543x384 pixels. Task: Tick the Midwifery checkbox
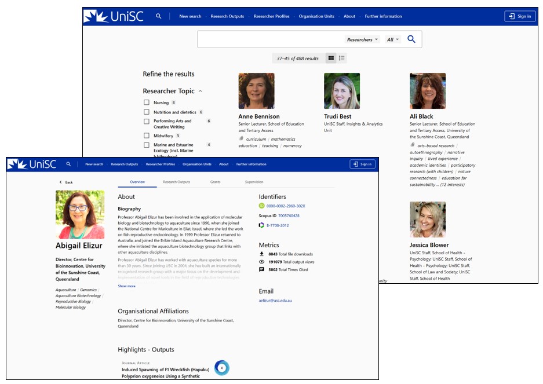(147, 136)
